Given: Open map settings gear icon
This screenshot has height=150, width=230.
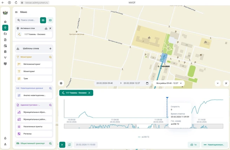Looking at the screenshot, I should click(61, 83).
